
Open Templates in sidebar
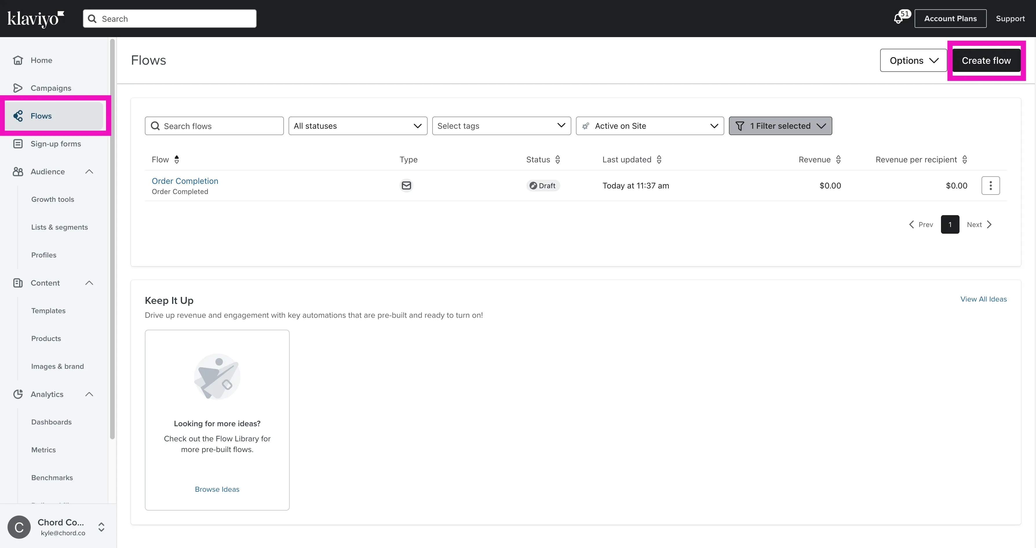pyautogui.click(x=48, y=311)
